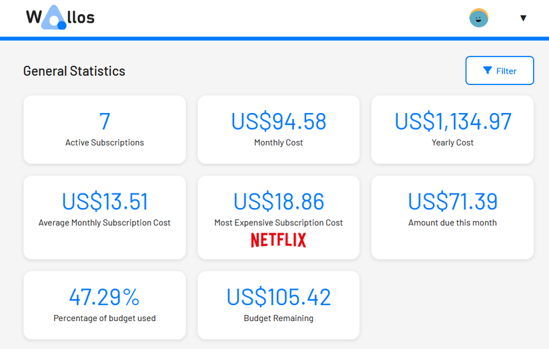
Task: Open the Filter button
Action: click(x=499, y=70)
